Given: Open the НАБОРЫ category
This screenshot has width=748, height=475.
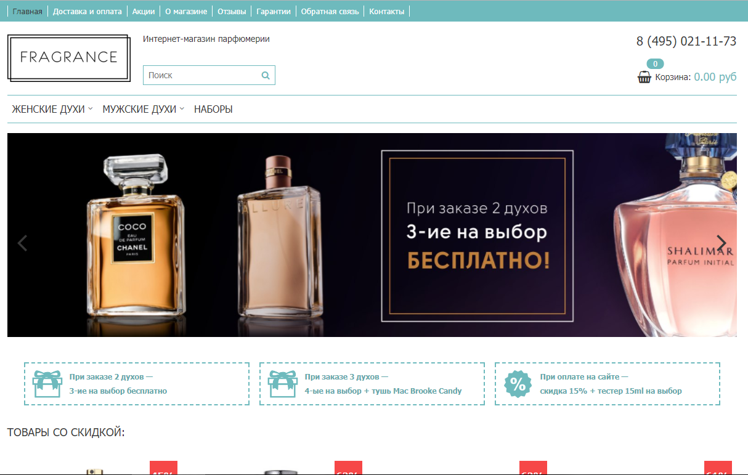Looking at the screenshot, I should [213, 109].
